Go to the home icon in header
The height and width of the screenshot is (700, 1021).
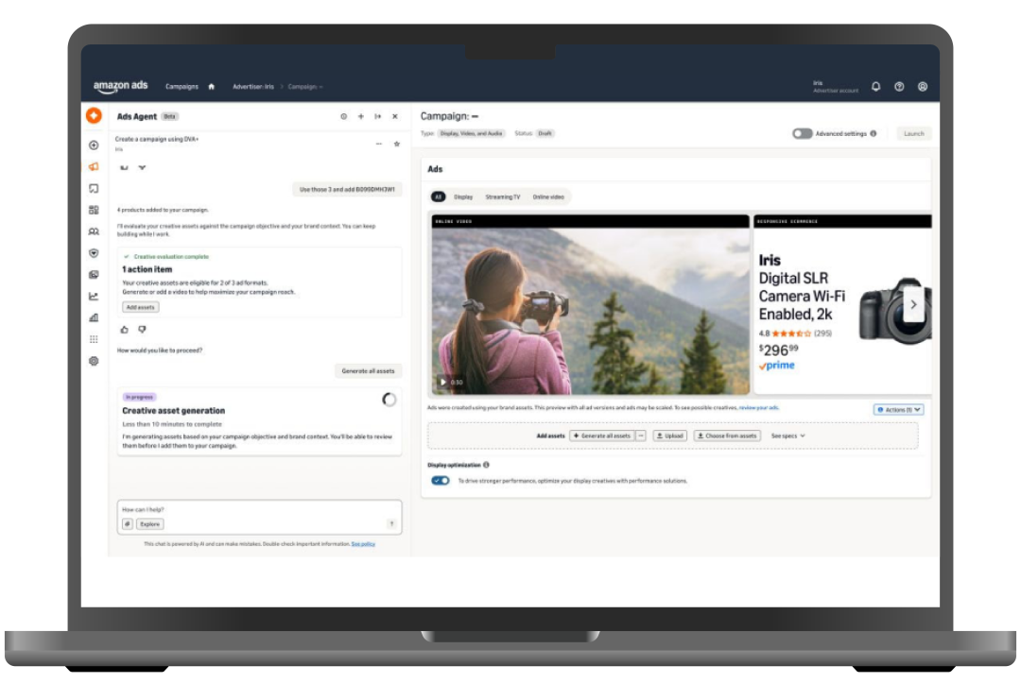tap(211, 87)
